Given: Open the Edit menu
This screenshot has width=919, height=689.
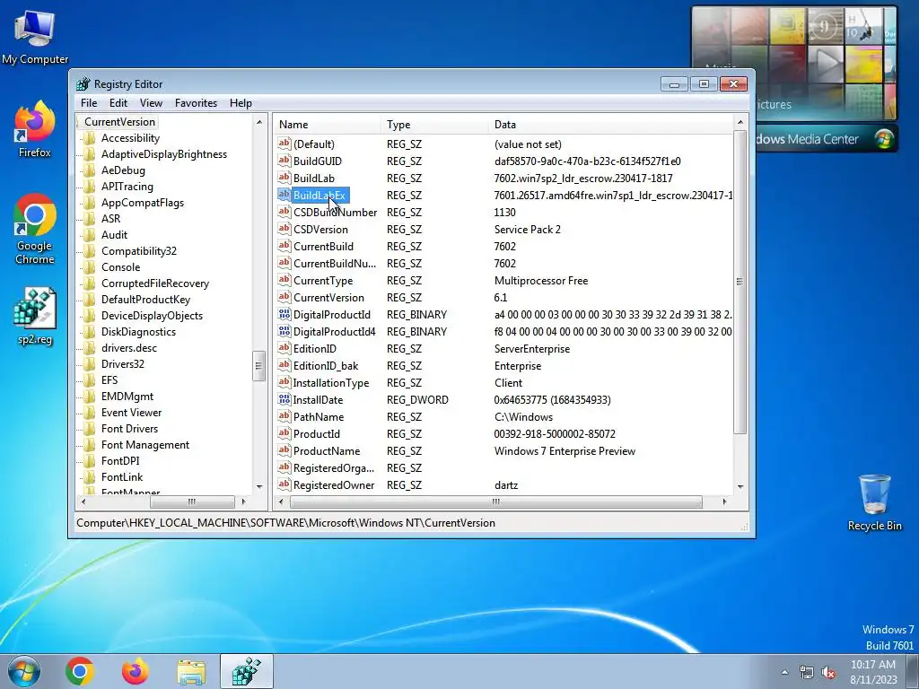Looking at the screenshot, I should [x=118, y=103].
